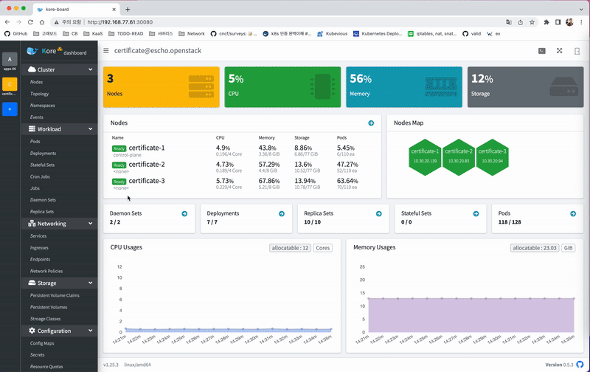
Task: Open Persistent Volume Claims in sidebar
Action: tap(55, 295)
